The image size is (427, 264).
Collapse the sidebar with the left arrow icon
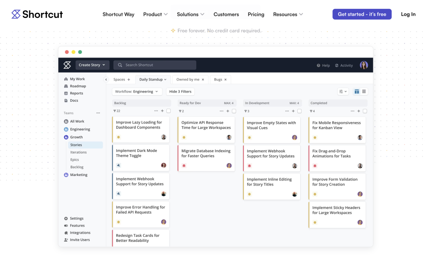pos(106,80)
